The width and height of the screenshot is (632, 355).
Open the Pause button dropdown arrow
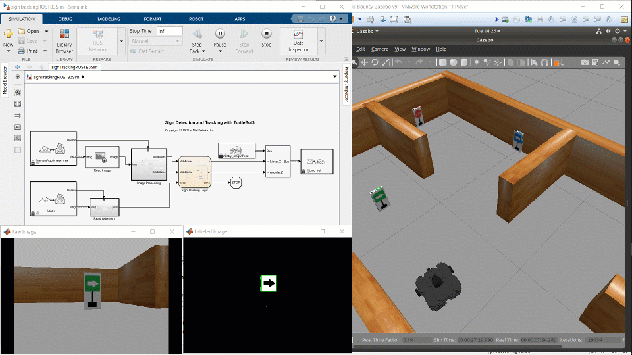point(220,51)
